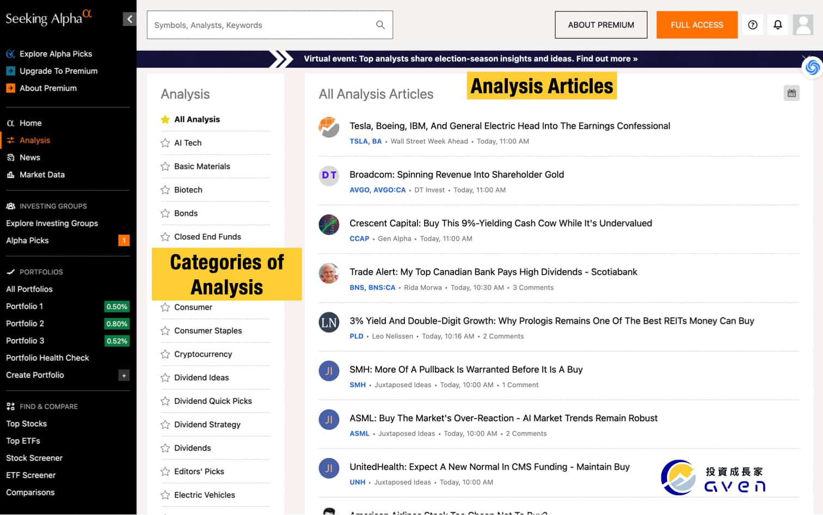The image size is (823, 515).
Task: Open Comparisons
Action: tap(30, 492)
